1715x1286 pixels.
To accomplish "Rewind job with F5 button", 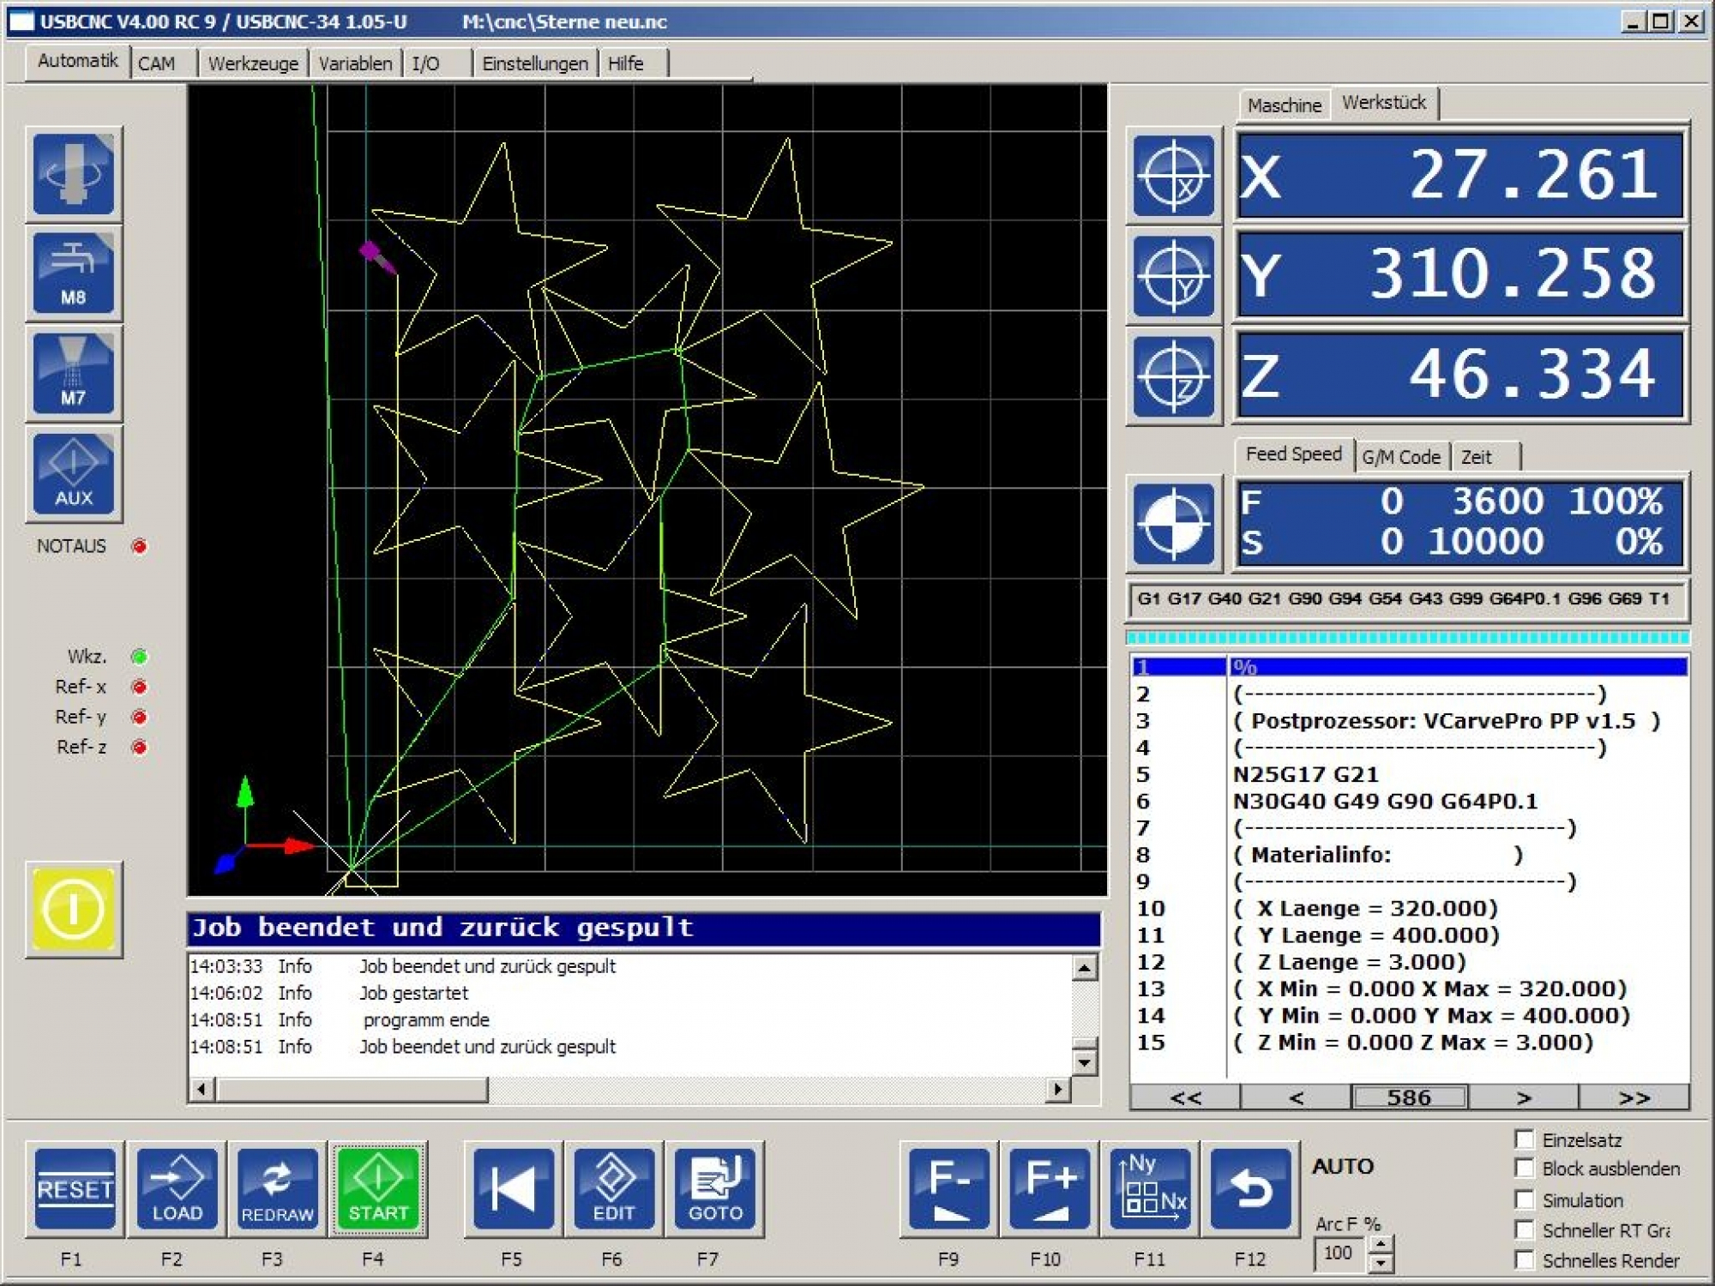I will point(514,1189).
